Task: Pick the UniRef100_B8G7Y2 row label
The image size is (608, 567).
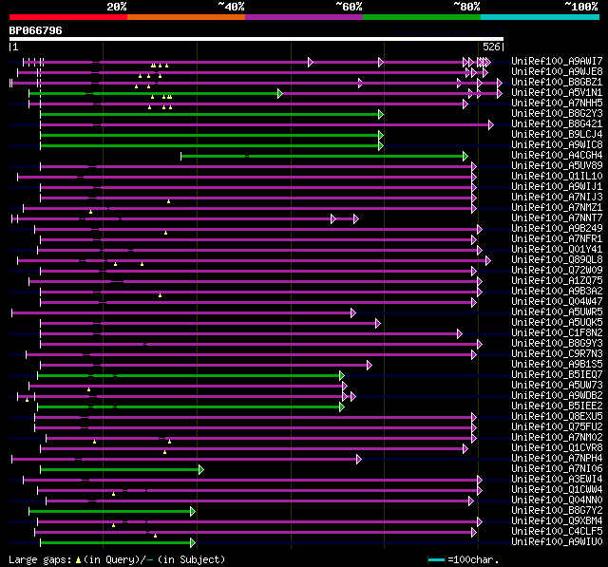Action: 557,511
